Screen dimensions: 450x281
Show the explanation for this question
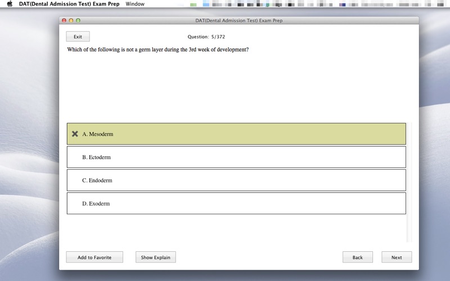click(x=156, y=257)
